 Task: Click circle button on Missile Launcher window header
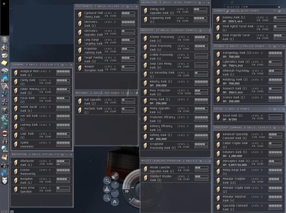[201, 161]
